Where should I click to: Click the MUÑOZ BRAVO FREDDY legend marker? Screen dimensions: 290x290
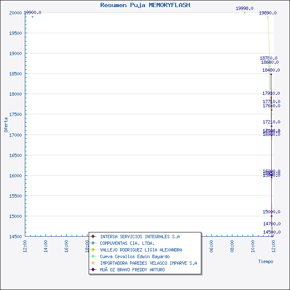tap(94, 270)
